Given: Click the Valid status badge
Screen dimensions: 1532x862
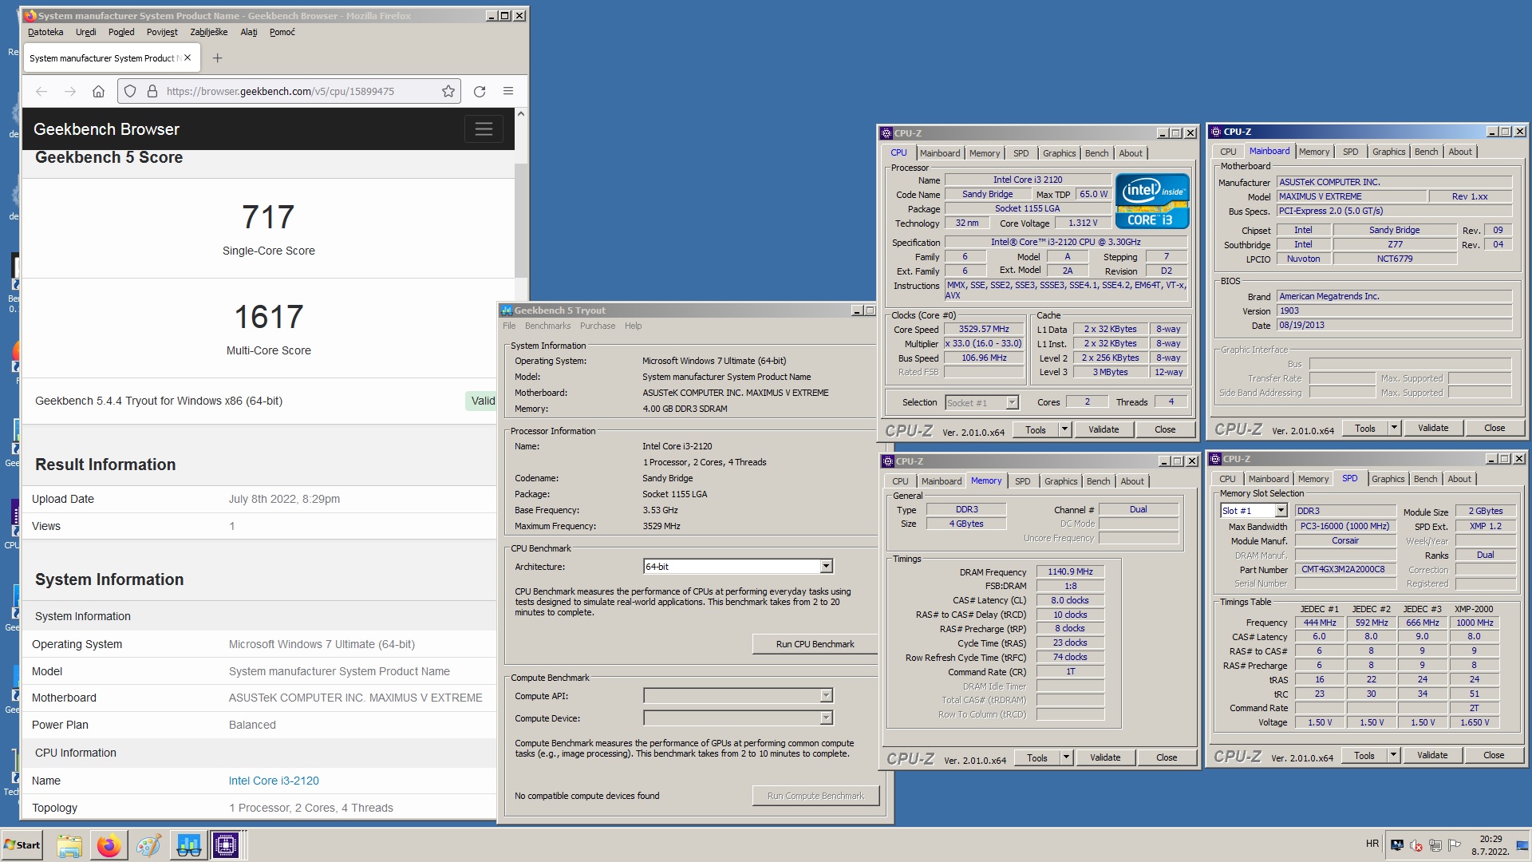Looking at the screenshot, I should point(482,401).
